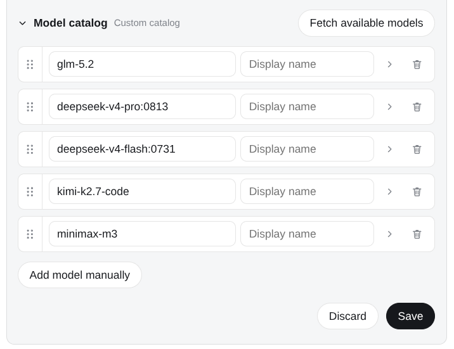Focus Display name field for minimax-m3

307,234
